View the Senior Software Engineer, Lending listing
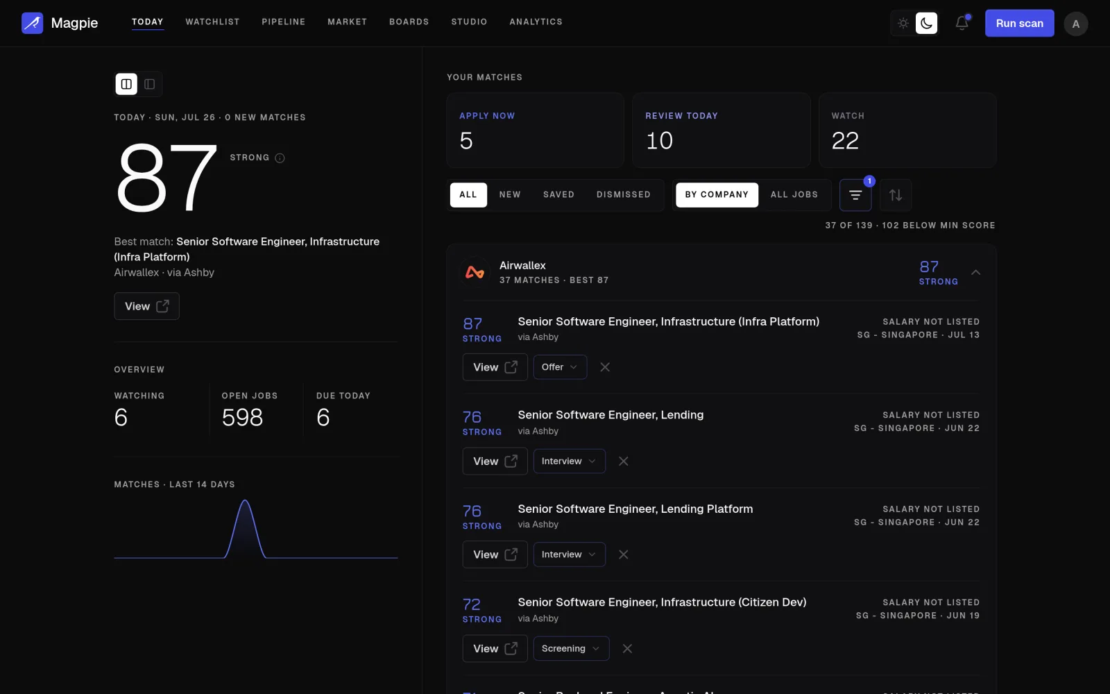The image size is (1110, 694). 495,461
